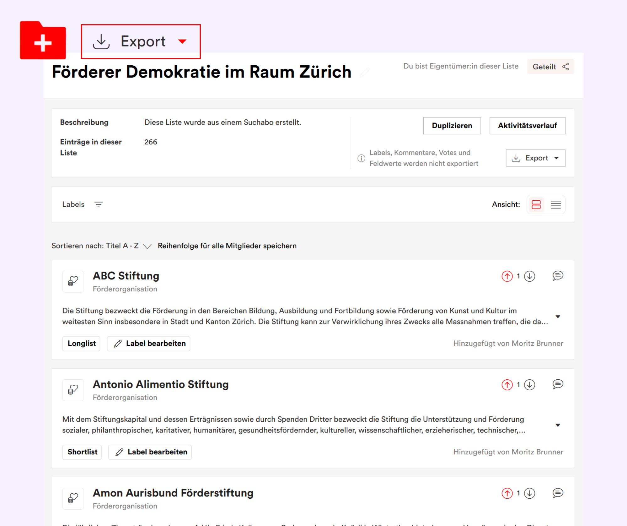Upvote Amon Aurisbund Förderstiftung
Viewport: 627px width, 526px height.
(x=507, y=493)
